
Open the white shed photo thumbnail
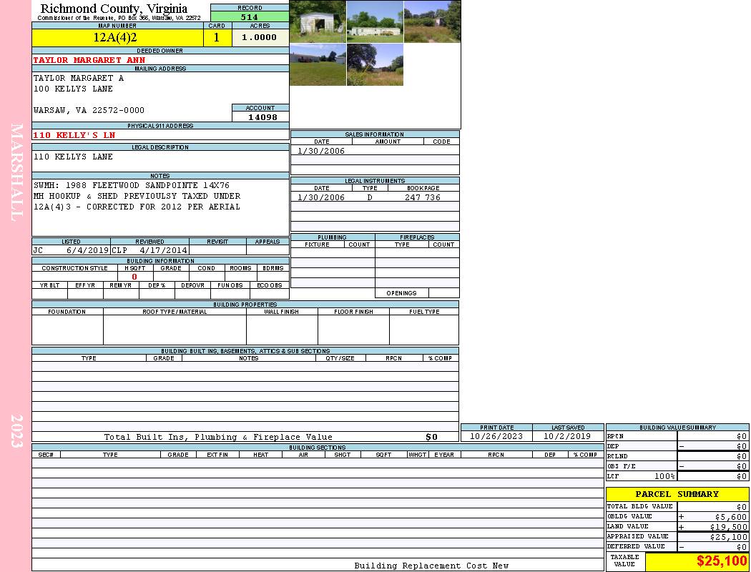[318, 21]
